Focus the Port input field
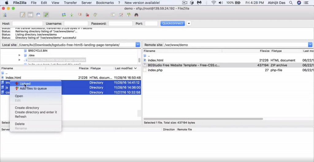The height and width of the screenshot is (162, 314). (x=151, y=24)
